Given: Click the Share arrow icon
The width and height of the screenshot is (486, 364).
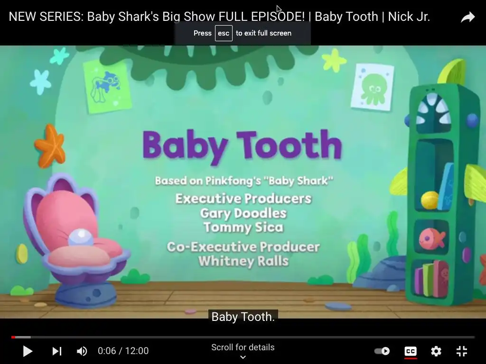Looking at the screenshot, I should click(x=467, y=18).
